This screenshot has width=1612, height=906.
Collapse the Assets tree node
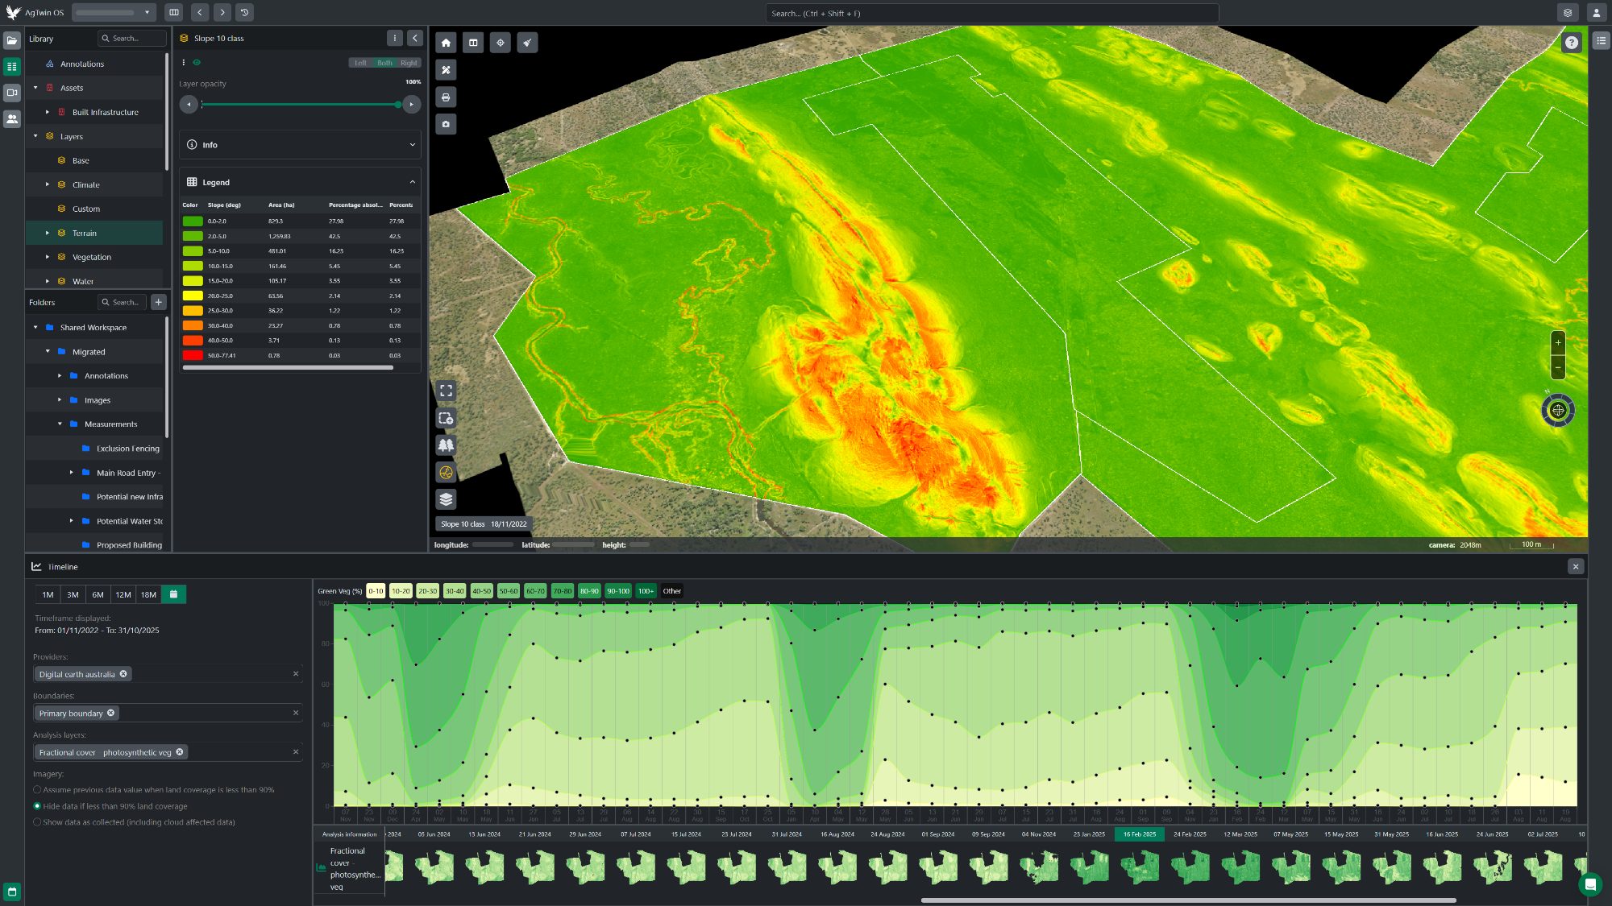(35, 88)
